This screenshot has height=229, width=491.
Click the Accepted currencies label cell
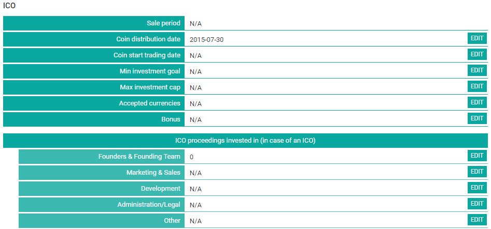pos(94,103)
